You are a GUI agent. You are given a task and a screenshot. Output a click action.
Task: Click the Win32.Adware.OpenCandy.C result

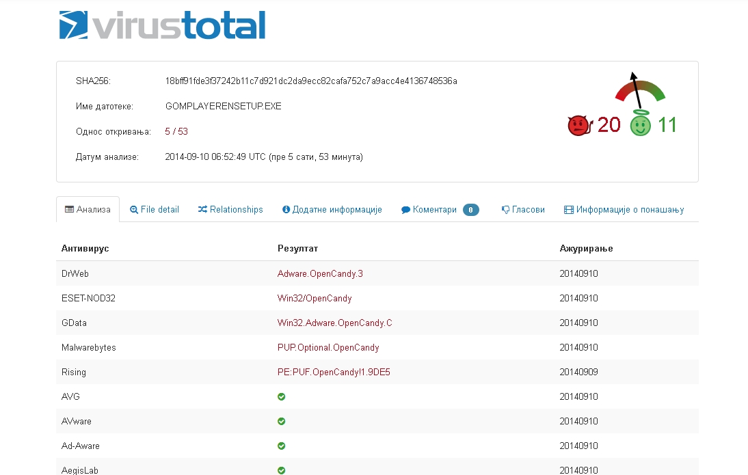[334, 323]
